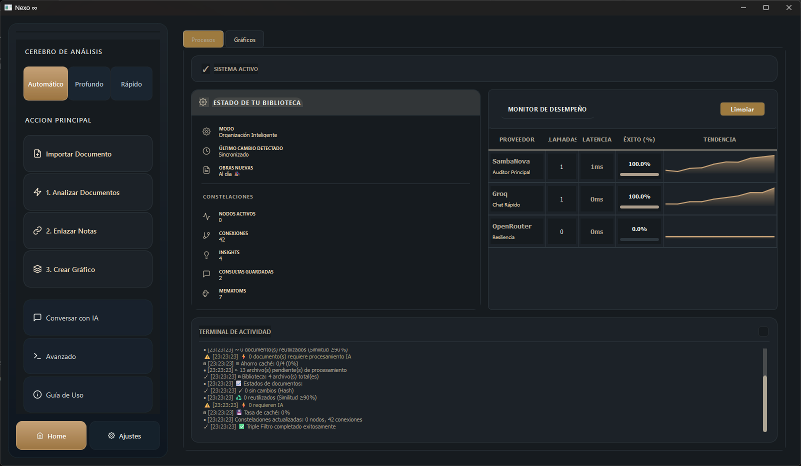Image resolution: width=801 pixels, height=466 pixels.
Task: Click the Importar Documento button
Action: pyautogui.click(x=88, y=153)
